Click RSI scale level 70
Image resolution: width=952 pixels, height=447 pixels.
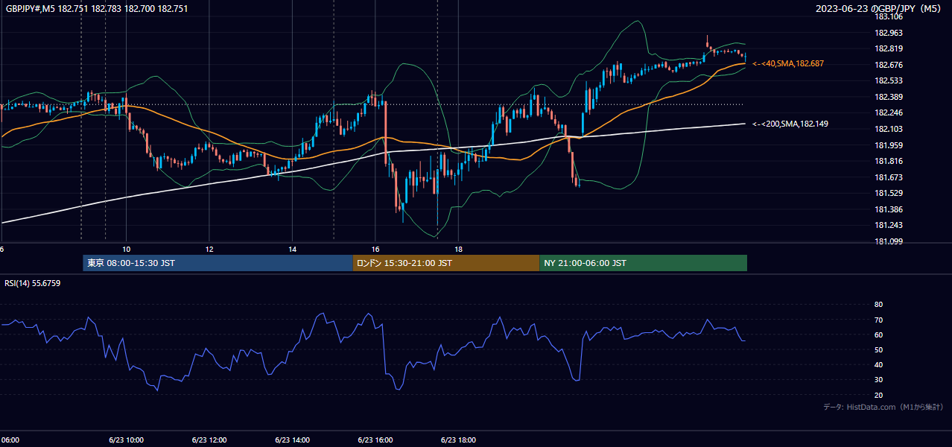[x=878, y=320]
